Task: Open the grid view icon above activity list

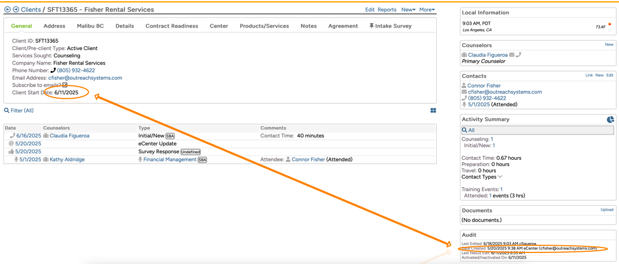Action: (x=433, y=111)
